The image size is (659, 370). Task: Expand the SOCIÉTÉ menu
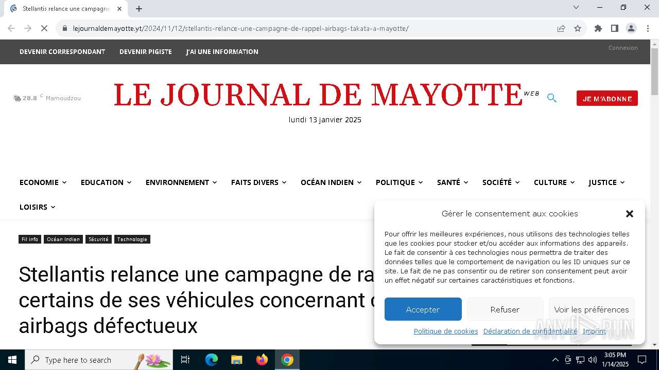pyautogui.click(x=501, y=182)
